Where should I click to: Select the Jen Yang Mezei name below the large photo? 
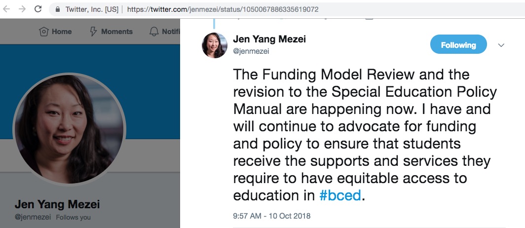point(57,205)
